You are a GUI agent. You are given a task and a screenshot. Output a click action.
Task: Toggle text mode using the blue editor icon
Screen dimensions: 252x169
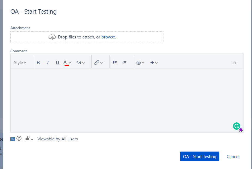click(x=13, y=138)
